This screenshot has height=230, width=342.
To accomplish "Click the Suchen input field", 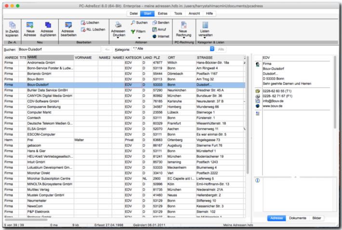I will (x=59, y=50).
